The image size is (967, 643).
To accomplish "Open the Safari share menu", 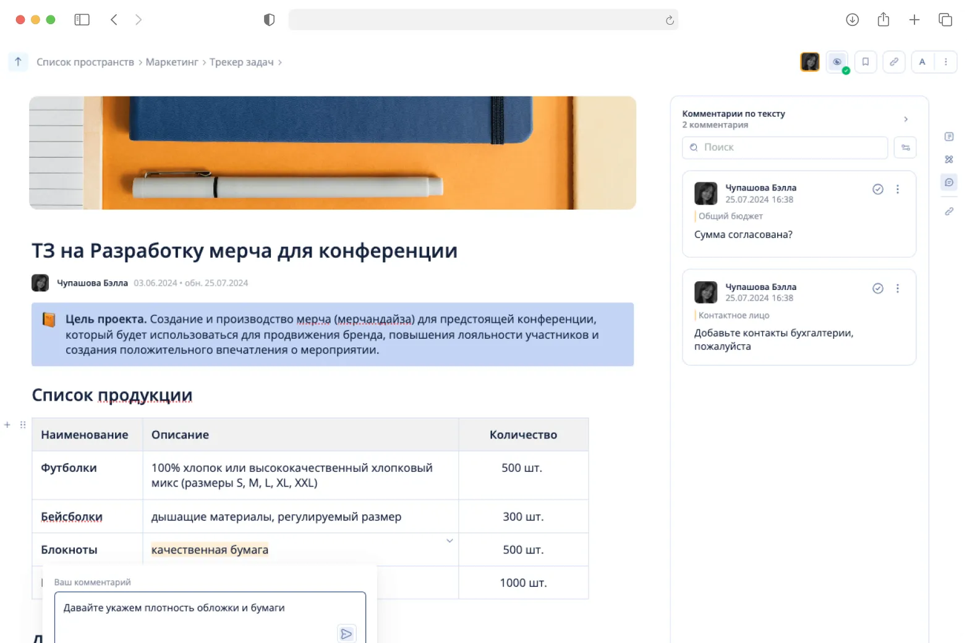I will 884,20.
